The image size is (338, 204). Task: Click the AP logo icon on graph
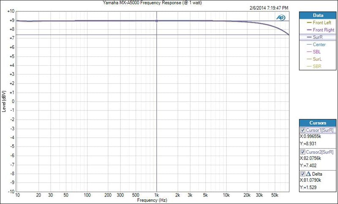tap(280, 17)
